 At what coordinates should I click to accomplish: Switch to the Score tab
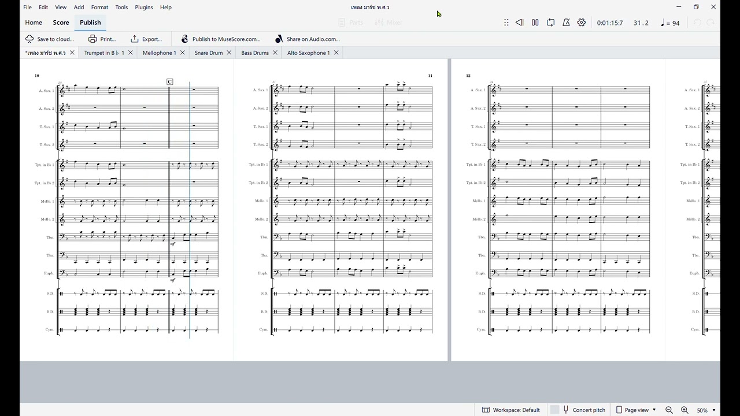point(61,23)
